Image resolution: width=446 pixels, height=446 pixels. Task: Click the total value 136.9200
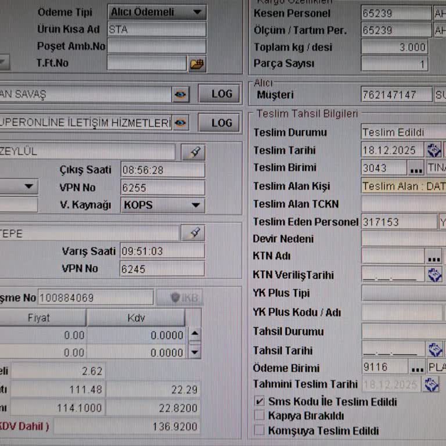pyautogui.click(x=127, y=426)
